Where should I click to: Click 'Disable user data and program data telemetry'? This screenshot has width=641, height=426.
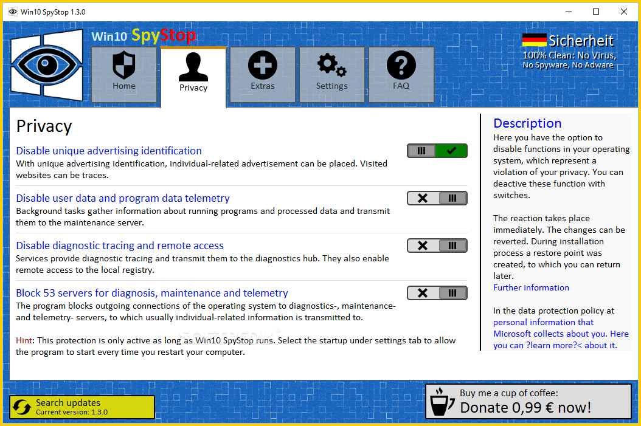coord(123,198)
